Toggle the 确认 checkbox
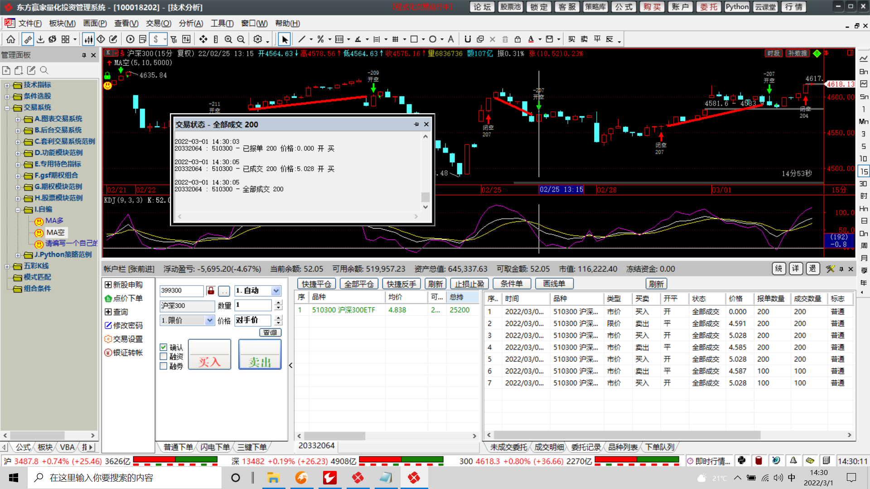The height and width of the screenshot is (489, 870). 164,347
